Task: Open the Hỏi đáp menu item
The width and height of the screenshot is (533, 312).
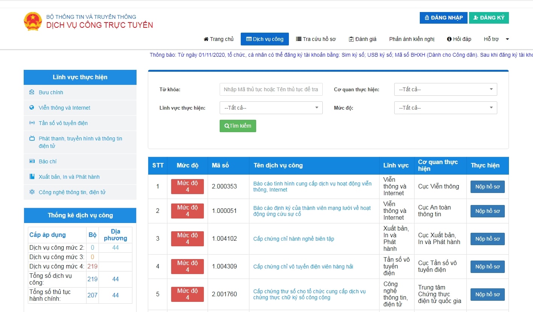Action: pyautogui.click(x=459, y=39)
